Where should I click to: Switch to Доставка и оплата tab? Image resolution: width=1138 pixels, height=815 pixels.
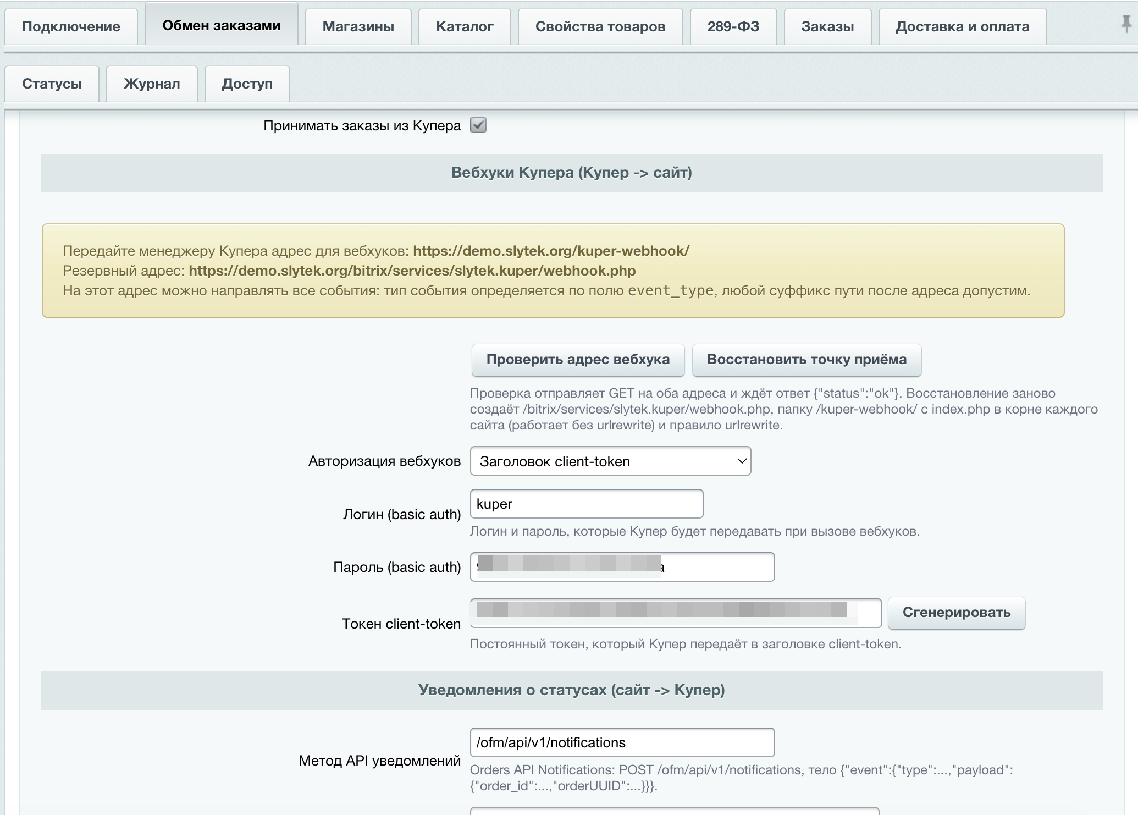point(963,26)
